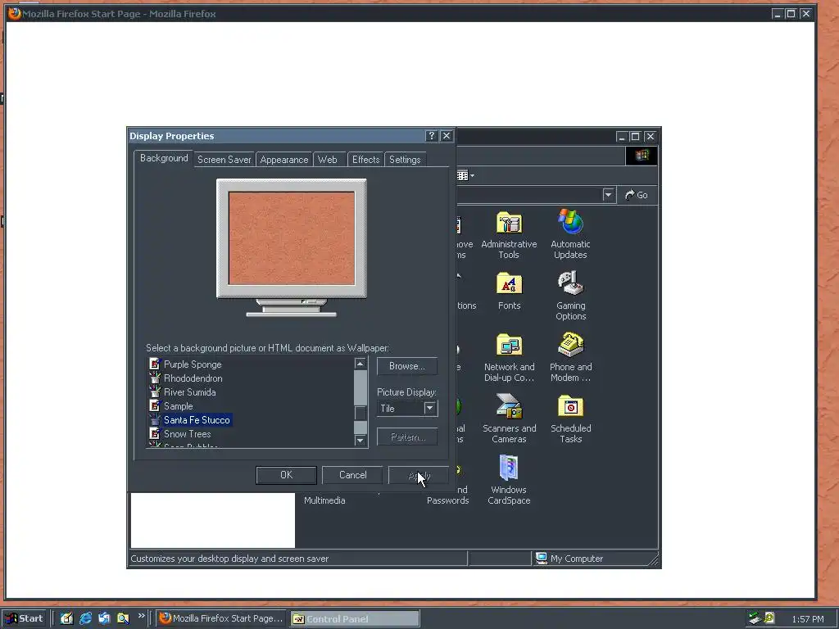Click the icon beside River Sumida wallpaper
Screen dimensions: 839x629
[155, 391]
